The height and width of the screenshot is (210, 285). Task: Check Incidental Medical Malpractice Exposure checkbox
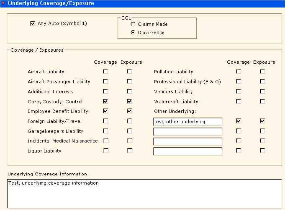130,141
